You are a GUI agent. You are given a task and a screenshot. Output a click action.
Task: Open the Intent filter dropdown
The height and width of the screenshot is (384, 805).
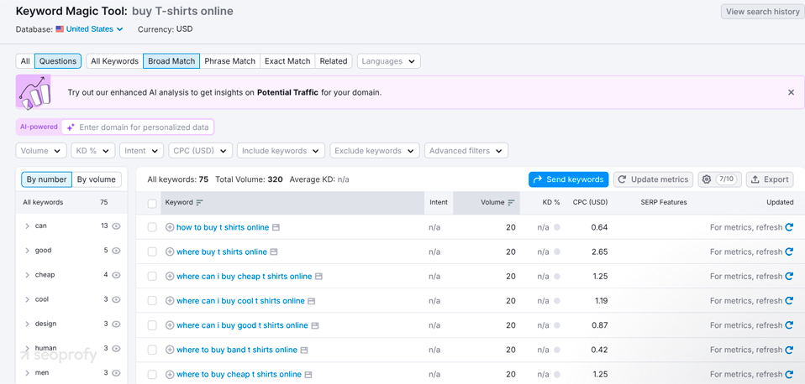click(x=141, y=151)
